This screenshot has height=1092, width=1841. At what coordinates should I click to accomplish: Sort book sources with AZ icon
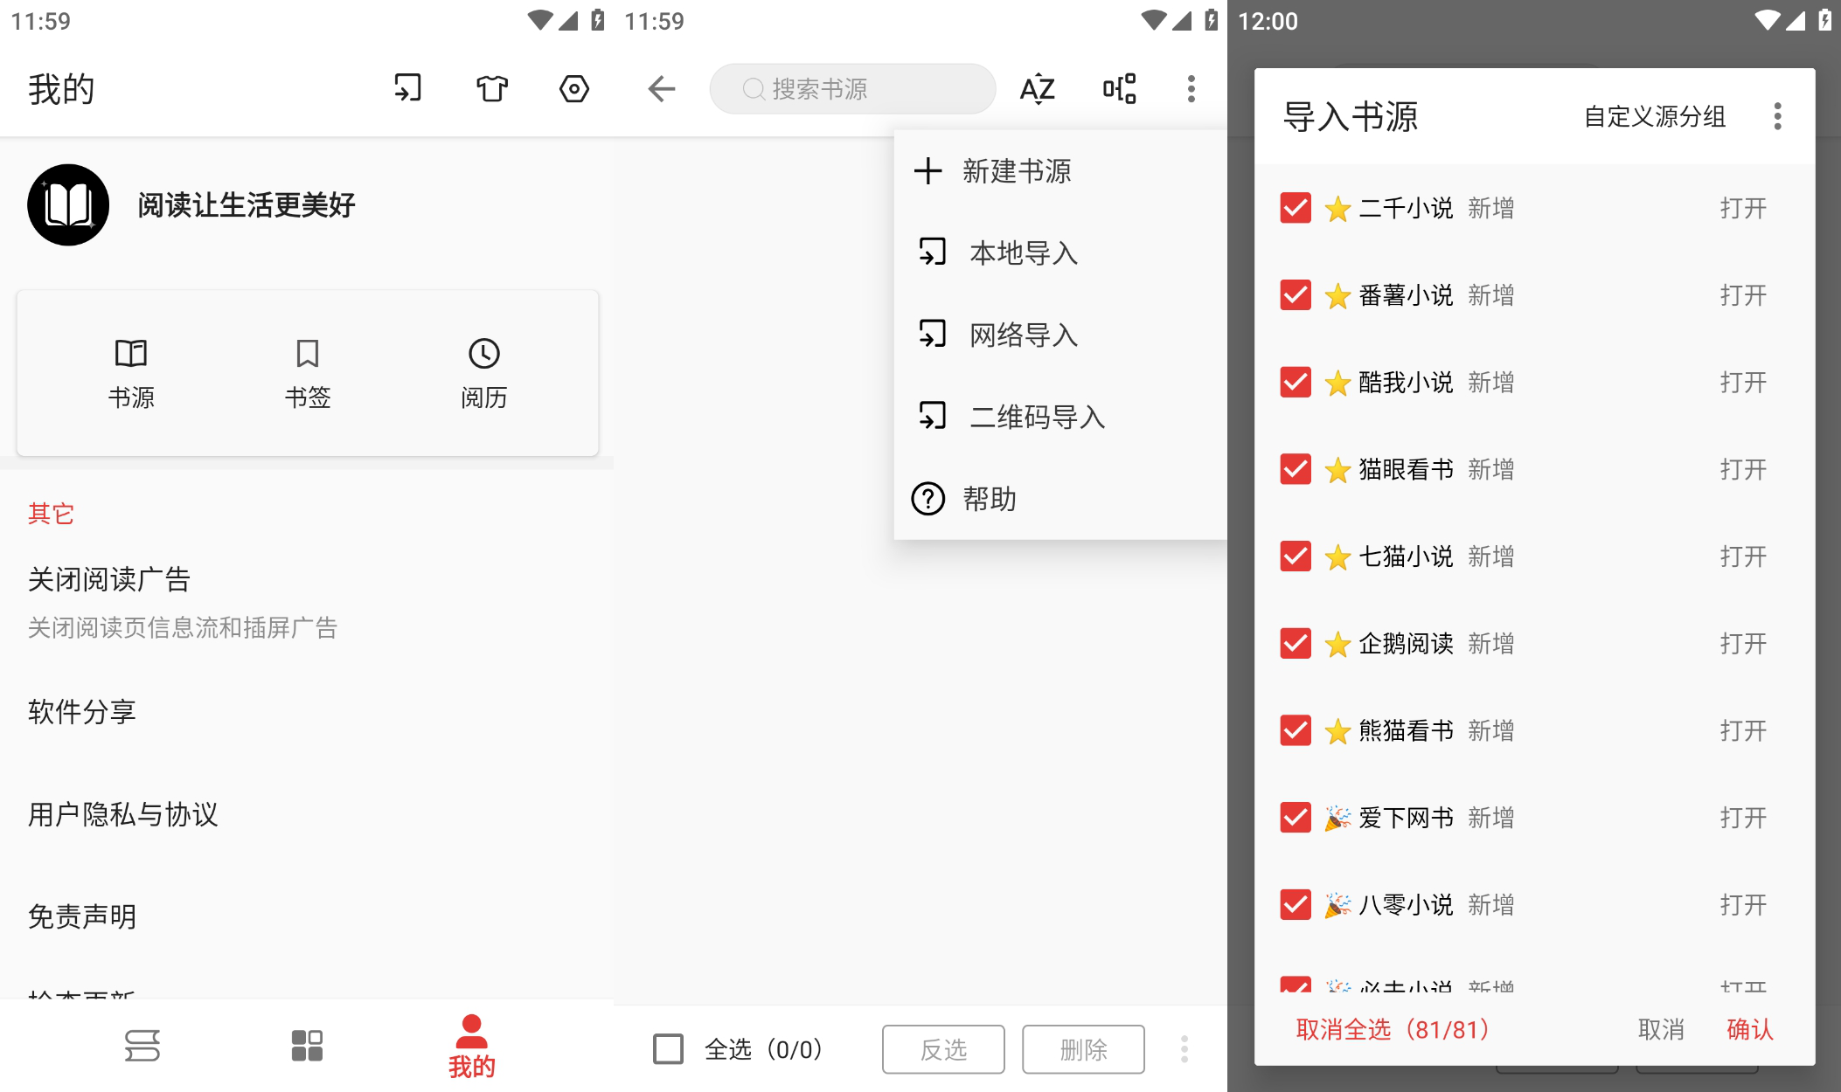pyautogui.click(x=1037, y=88)
